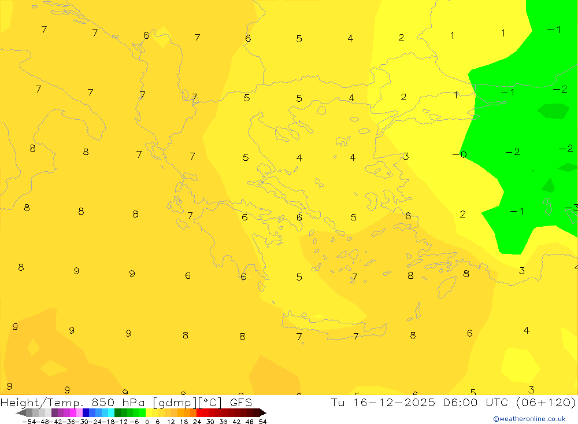Image resolution: width=578 pixels, height=424 pixels.
Task: Pick the light pink swatch before dark blue
Action: (79, 412)
